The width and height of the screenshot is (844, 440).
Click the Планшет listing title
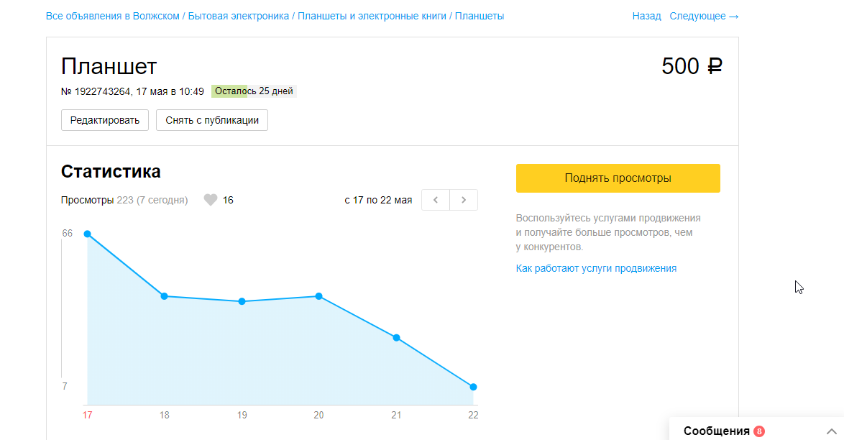pyautogui.click(x=109, y=66)
